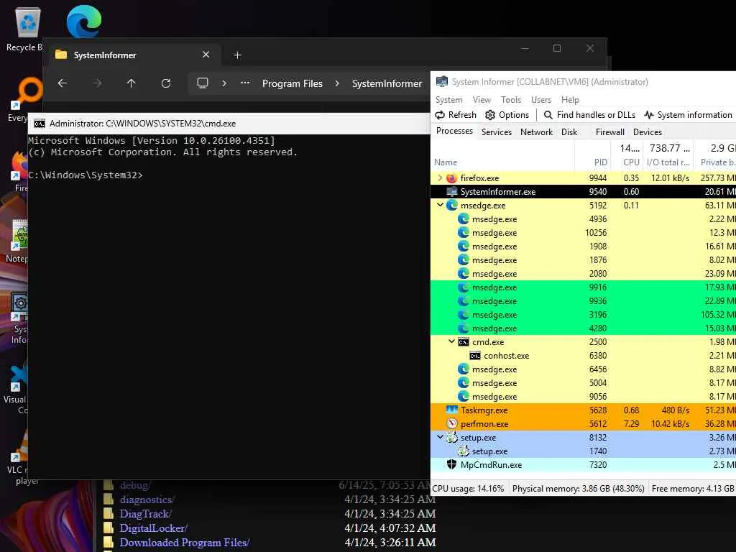Sort processes by the PID column header

[x=592, y=162]
